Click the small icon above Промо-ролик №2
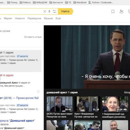The image size is (130, 130). click(38, 91)
